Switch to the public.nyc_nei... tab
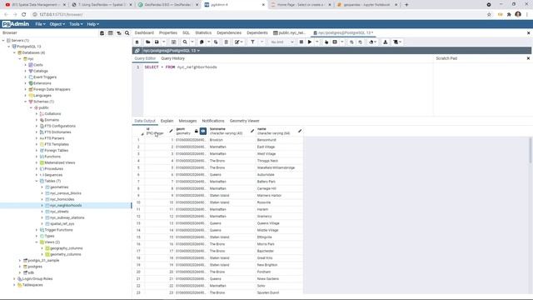 (289, 33)
